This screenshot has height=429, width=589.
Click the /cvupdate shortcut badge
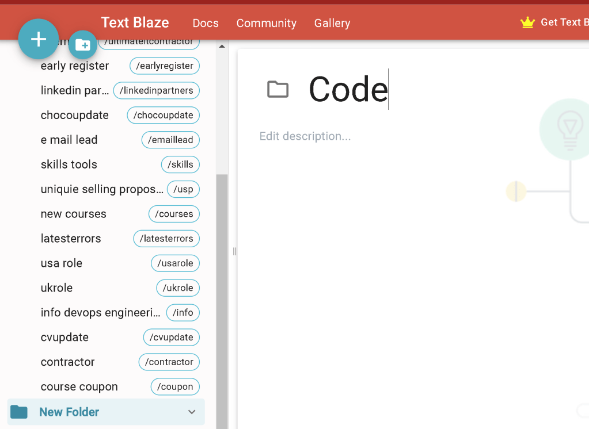[172, 338]
